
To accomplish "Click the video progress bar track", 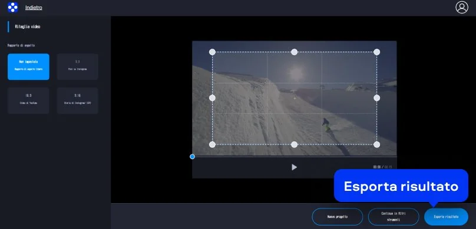I will 295,156.
